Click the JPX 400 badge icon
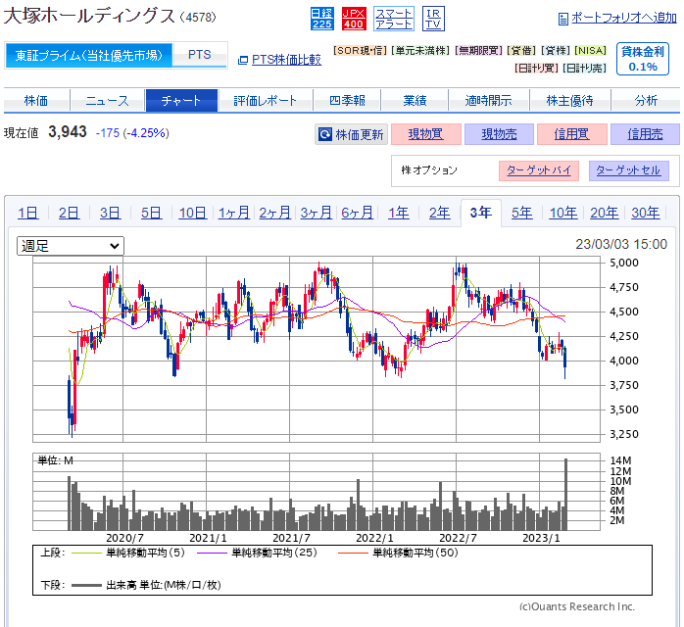 tap(354, 19)
